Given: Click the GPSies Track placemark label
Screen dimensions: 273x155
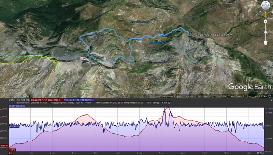Looking at the screenshot, I should click(x=211, y=35).
